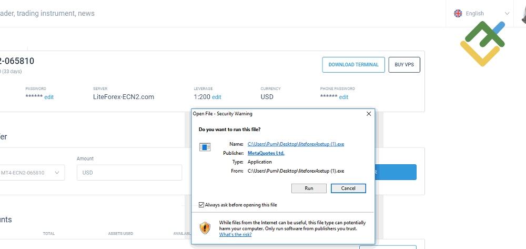Edit the 1:200 leverage
Image resolution: width=526 pixels, height=249 pixels.
[x=216, y=97]
